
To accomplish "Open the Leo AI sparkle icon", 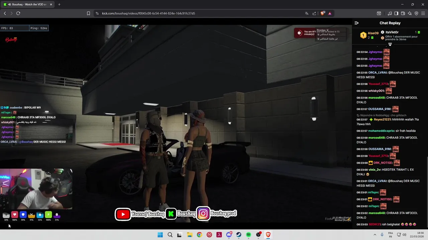I will 410,13.
